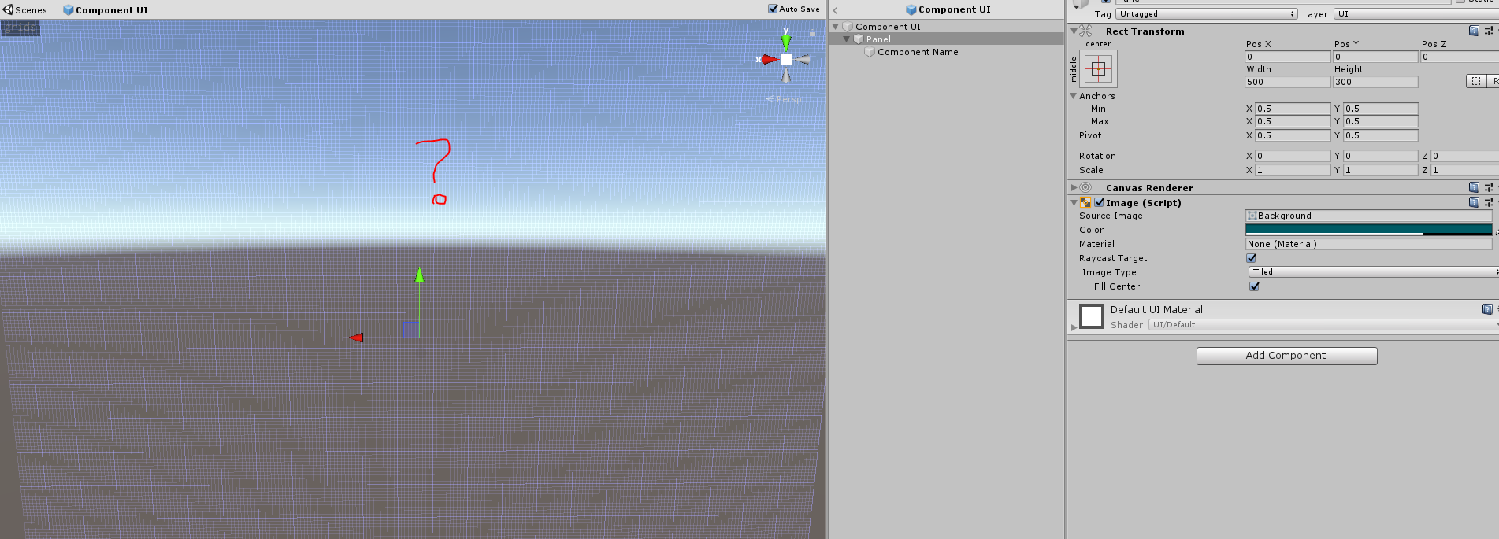
Task: Expand the Default UI Material foldout
Action: 1074,327
